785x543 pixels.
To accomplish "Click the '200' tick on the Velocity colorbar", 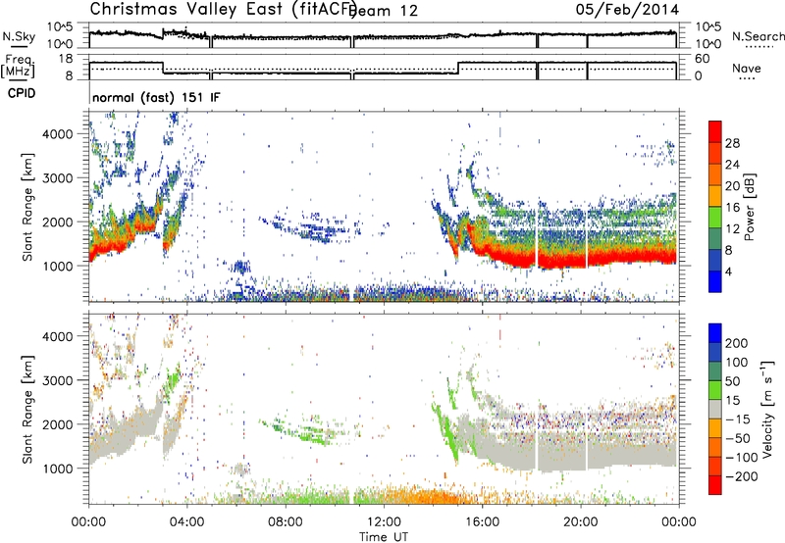I will [737, 343].
